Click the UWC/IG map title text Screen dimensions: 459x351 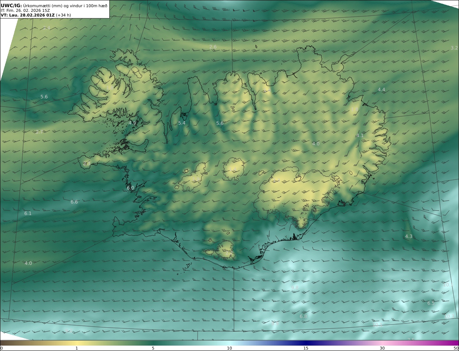point(54,5)
